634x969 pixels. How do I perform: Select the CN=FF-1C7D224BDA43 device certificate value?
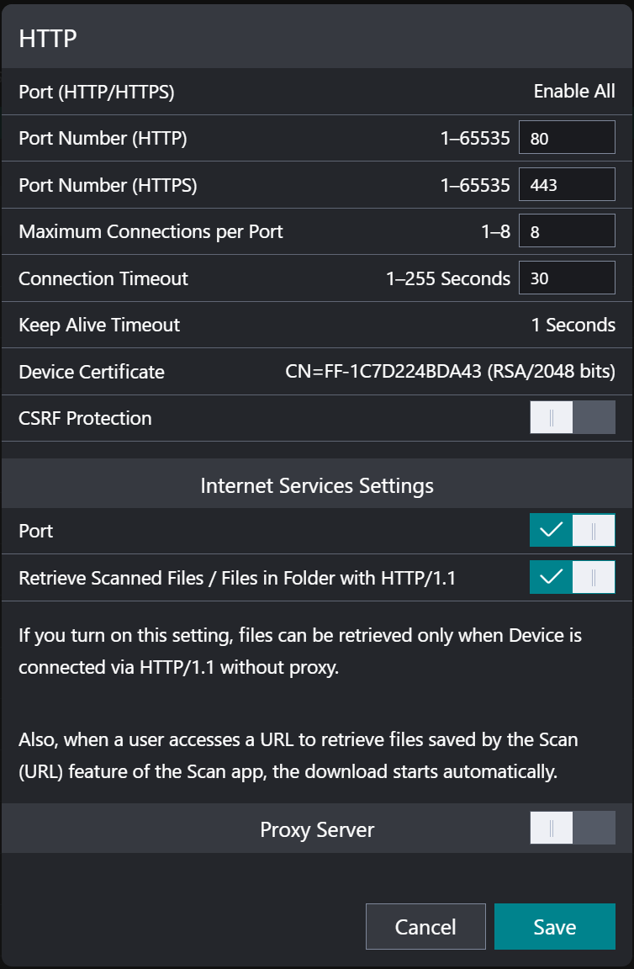(450, 372)
